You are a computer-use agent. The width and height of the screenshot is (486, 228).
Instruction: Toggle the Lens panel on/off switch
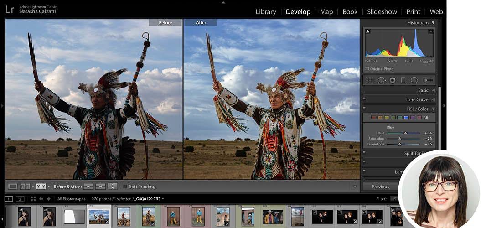pyautogui.click(x=364, y=171)
